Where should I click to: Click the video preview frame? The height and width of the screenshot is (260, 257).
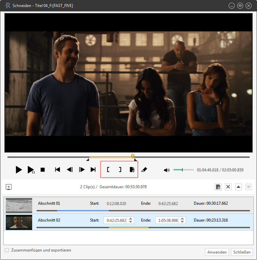[128, 83]
